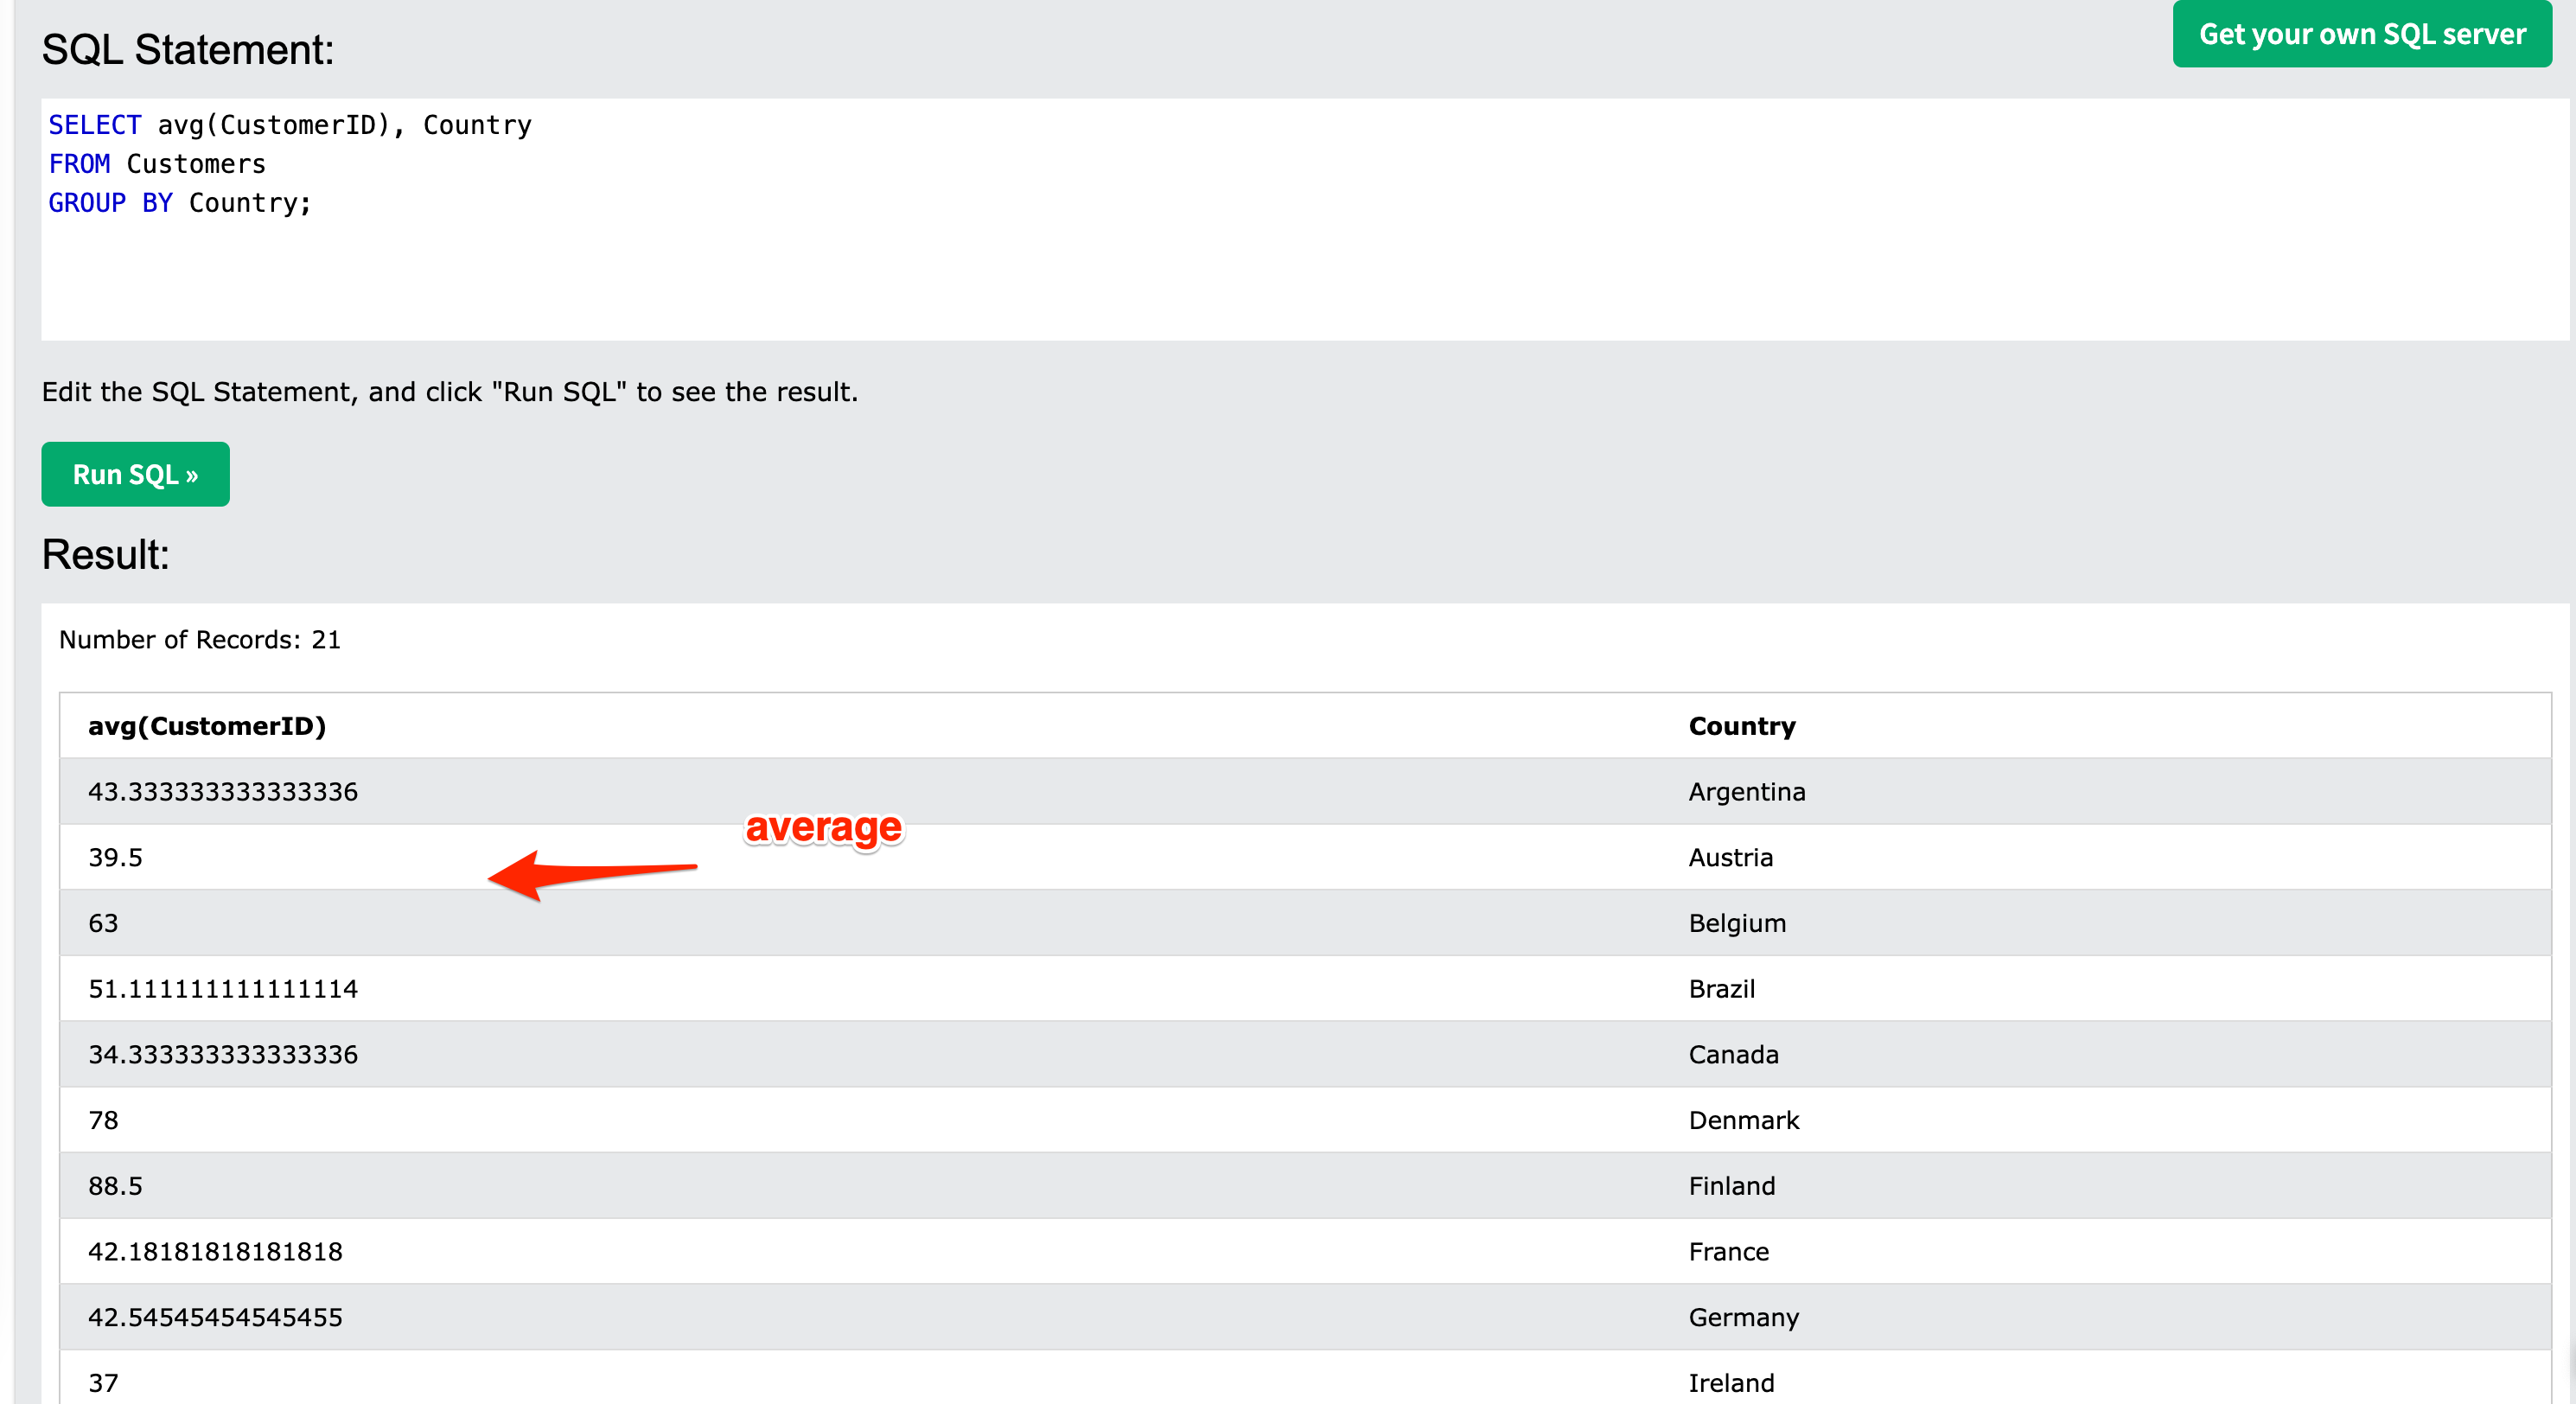This screenshot has width=2576, height=1404.
Task: Click the Number of Records text
Action: click(200, 640)
